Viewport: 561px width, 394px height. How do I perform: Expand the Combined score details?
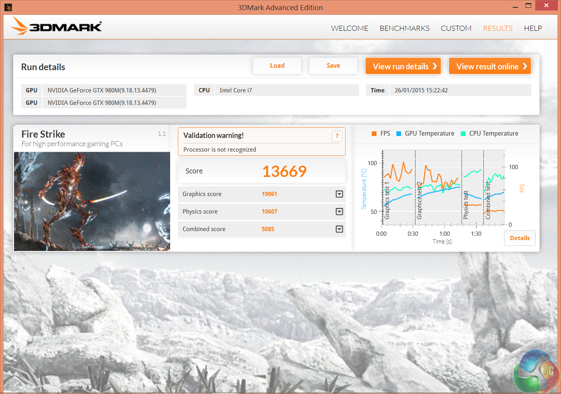pyautogui.click(x=339, y=229)
